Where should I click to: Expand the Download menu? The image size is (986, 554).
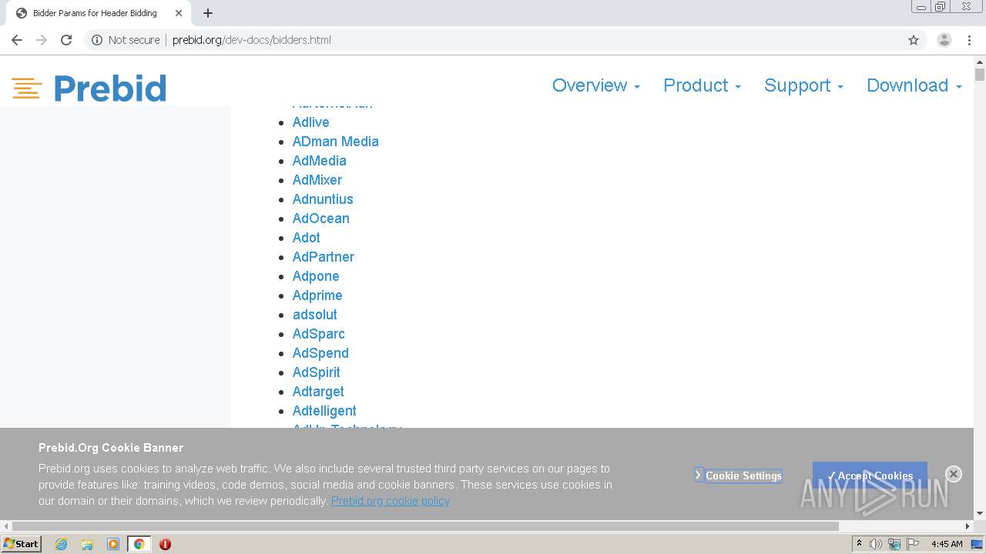coord(914,85)
